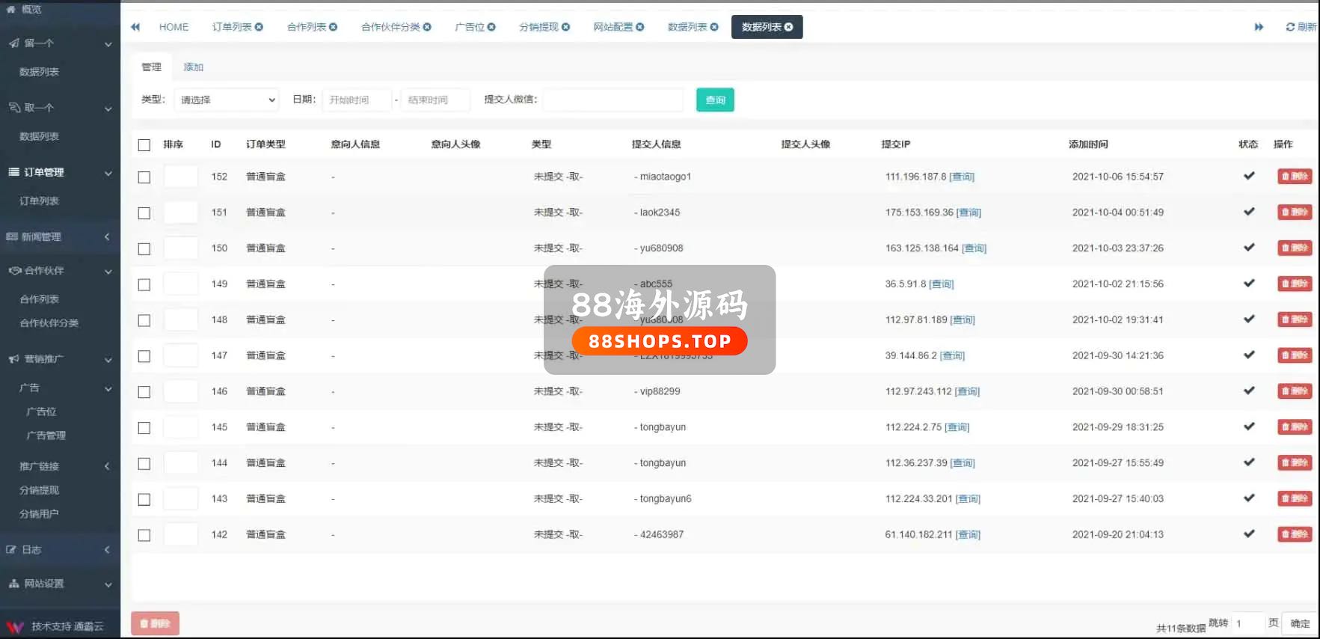
Task: Click the status checkmark for ID 152
Action: click(x=1248, y=176)
